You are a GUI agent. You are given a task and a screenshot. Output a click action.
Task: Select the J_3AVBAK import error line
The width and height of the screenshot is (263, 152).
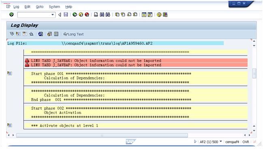[136, 60]
